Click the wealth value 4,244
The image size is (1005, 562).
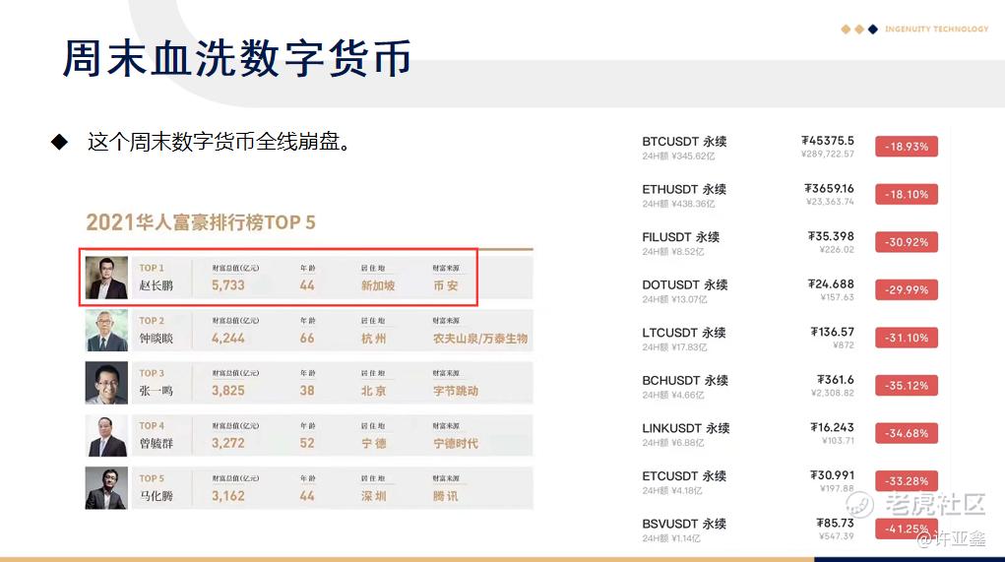pos(228,339)
